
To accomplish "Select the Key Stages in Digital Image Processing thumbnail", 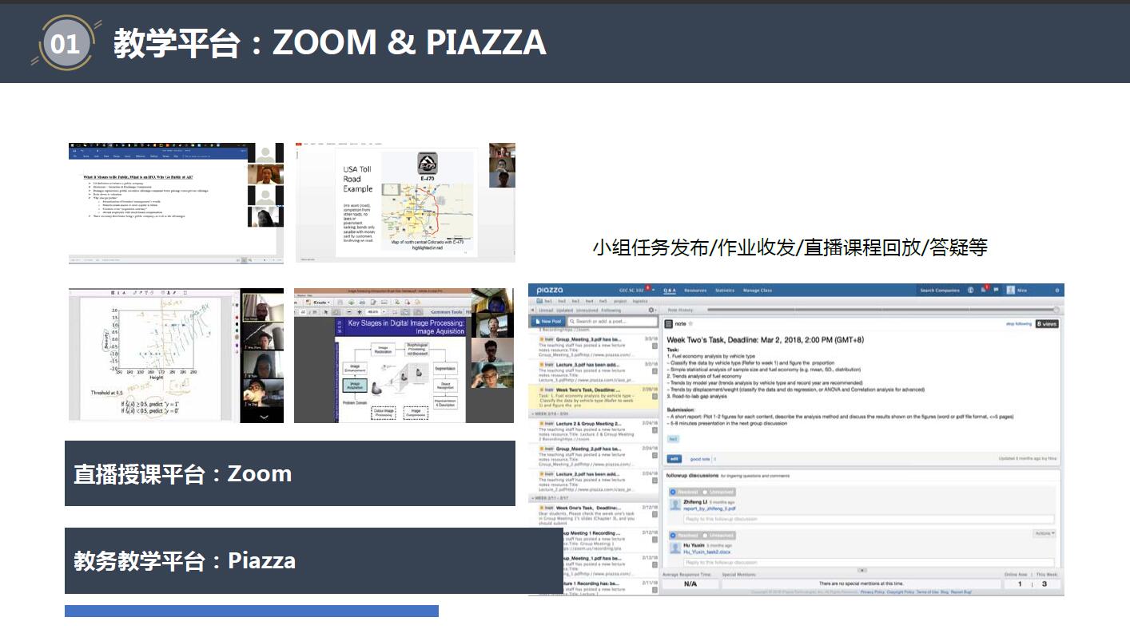I will (404, 355).
